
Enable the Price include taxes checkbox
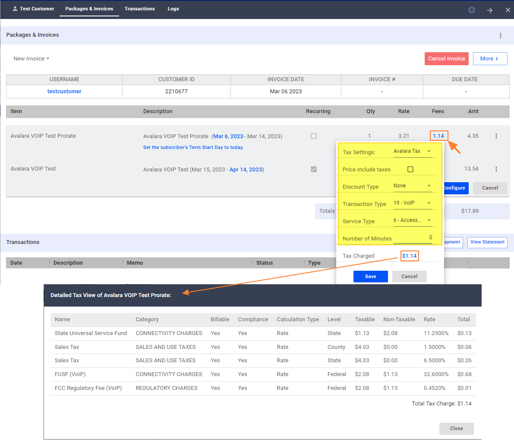pos(410,169)
